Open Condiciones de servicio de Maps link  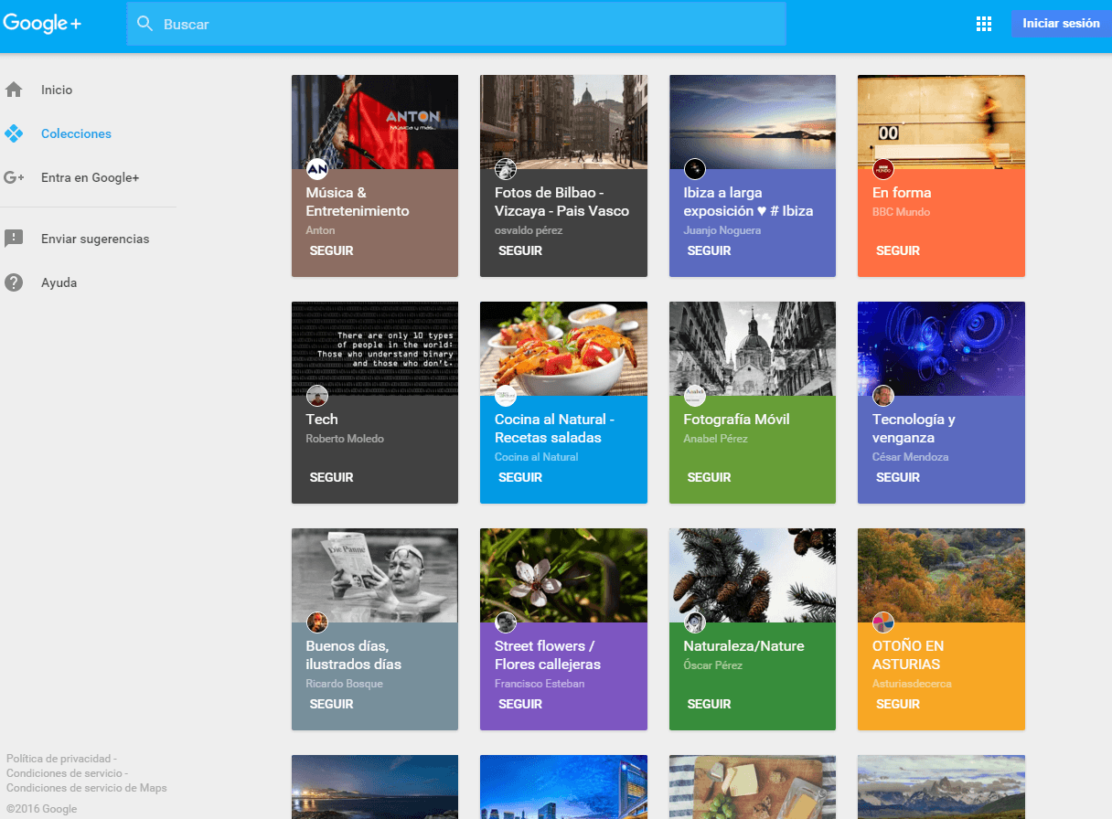86,788
